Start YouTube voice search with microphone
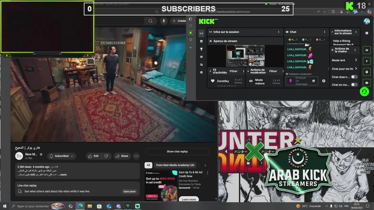Screen dimensions: 374x210 click(x=164, y=21)
